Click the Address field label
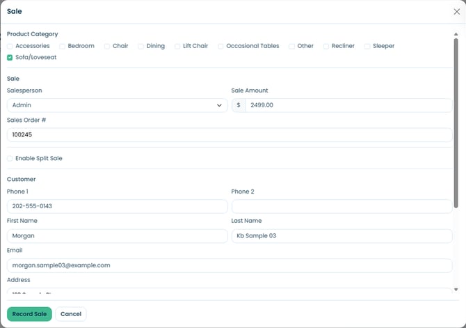Image resolution: width=466 pixels, height=328 pixels. point(18,280)
